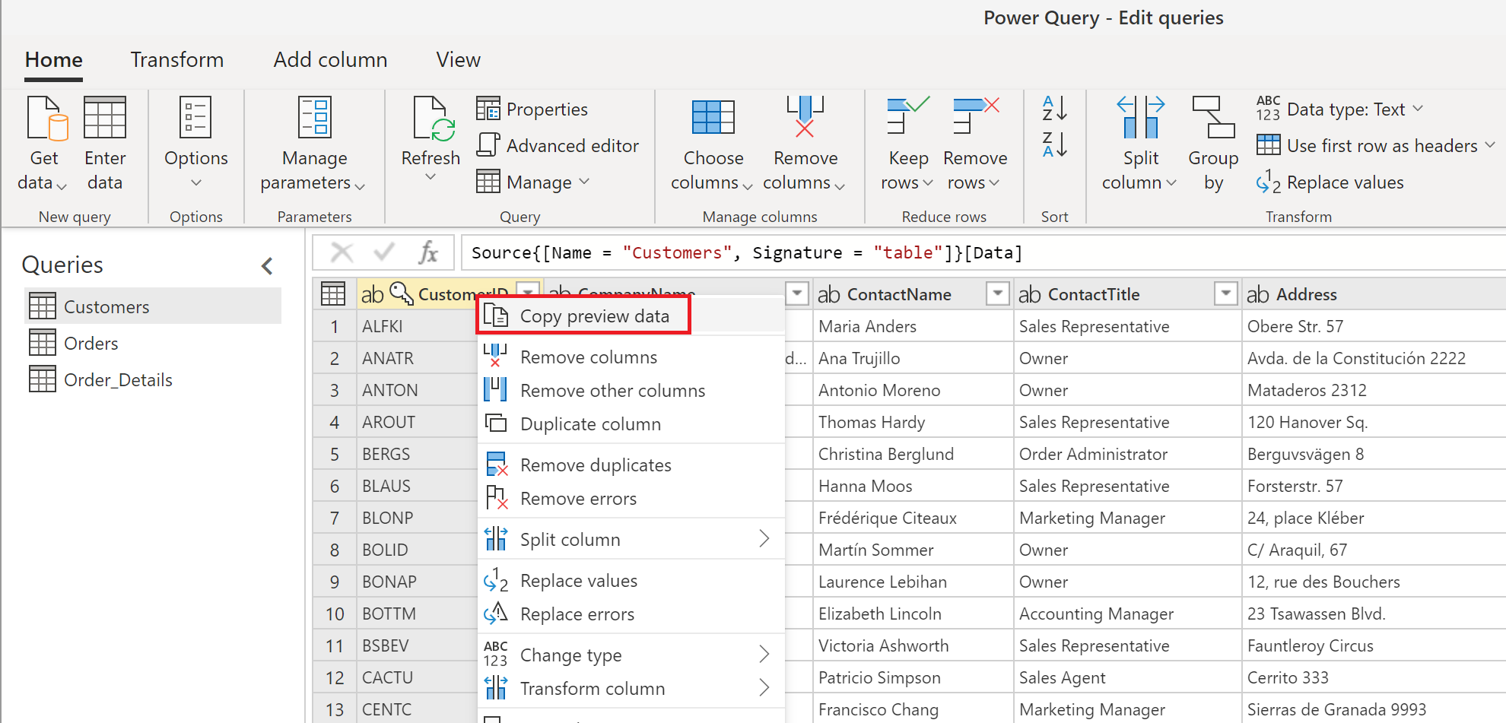The height and width of the screenshot is (723, 1506).
Task: Click the Manage parameters button
Action: [x=314, y=144]
